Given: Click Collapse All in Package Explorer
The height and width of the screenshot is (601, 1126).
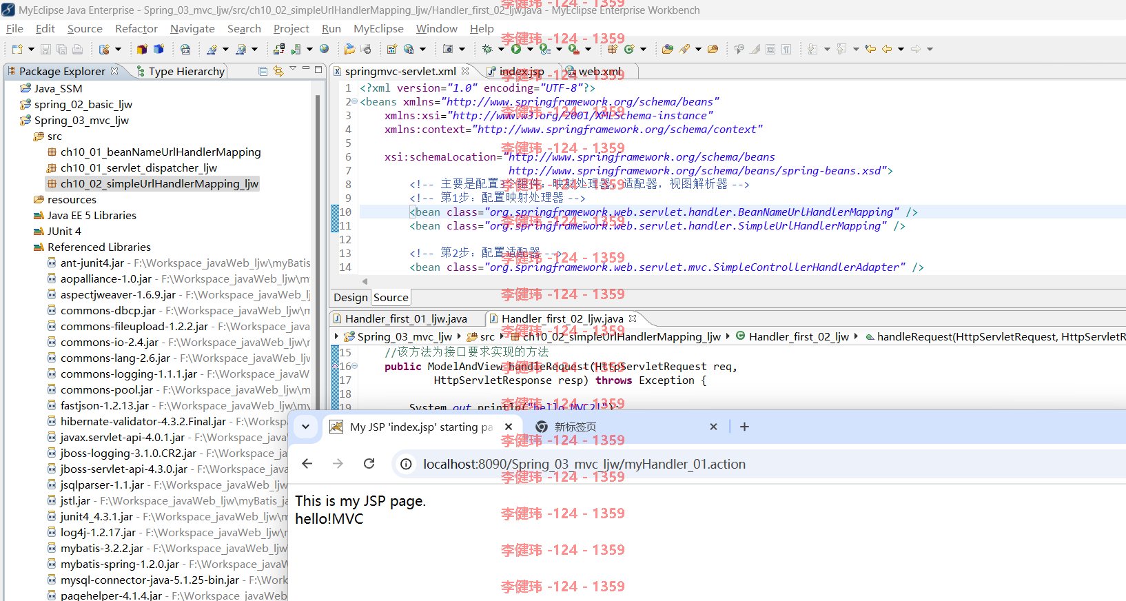Looking at the screenshot, I should 263,71.
